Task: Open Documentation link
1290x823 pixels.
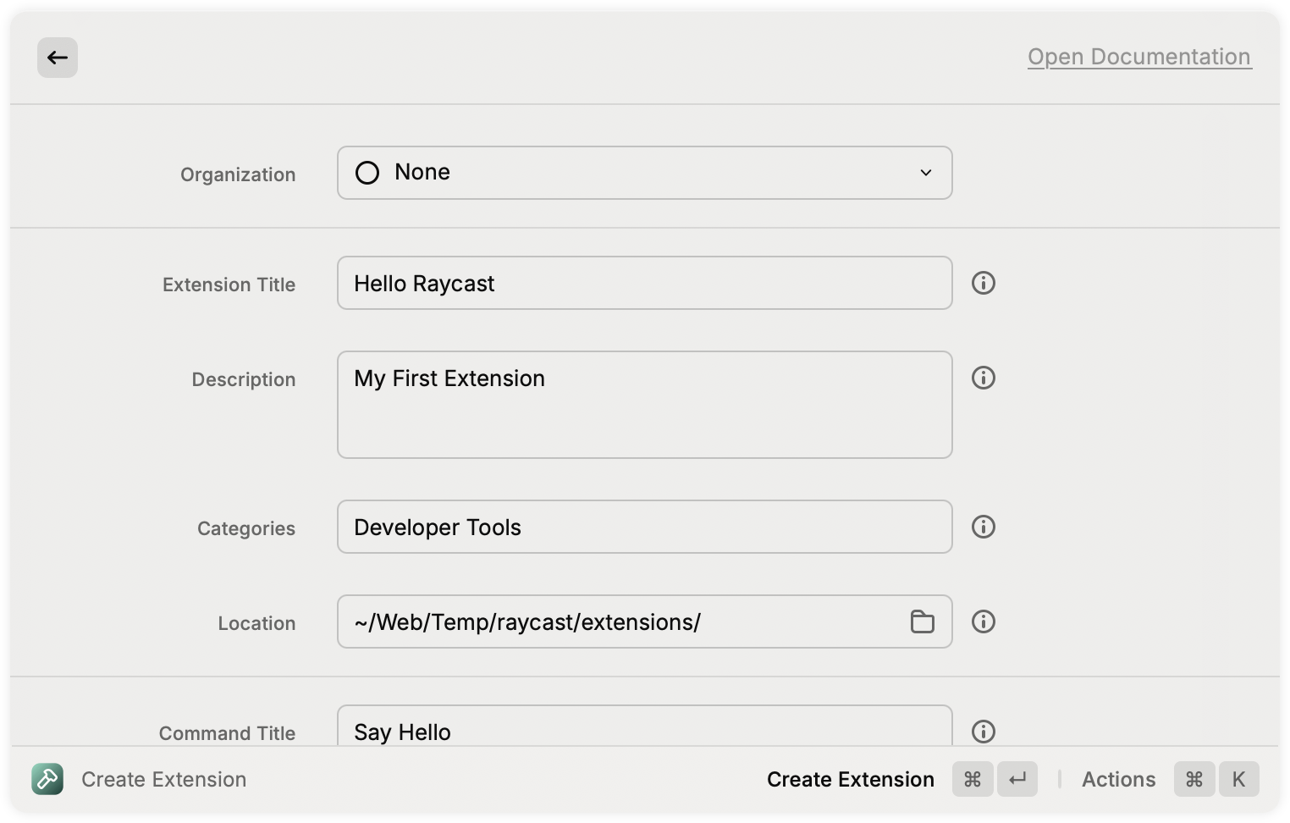Action: coord(1138,57)
